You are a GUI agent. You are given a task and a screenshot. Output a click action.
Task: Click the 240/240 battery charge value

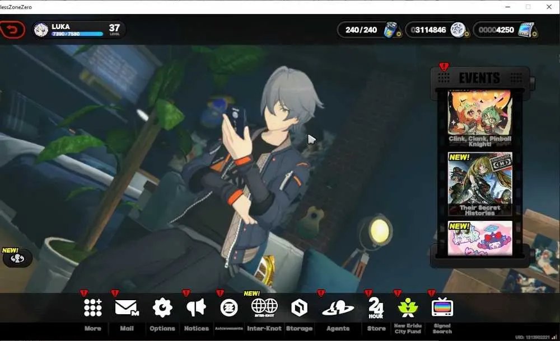(x=361, y=30)
